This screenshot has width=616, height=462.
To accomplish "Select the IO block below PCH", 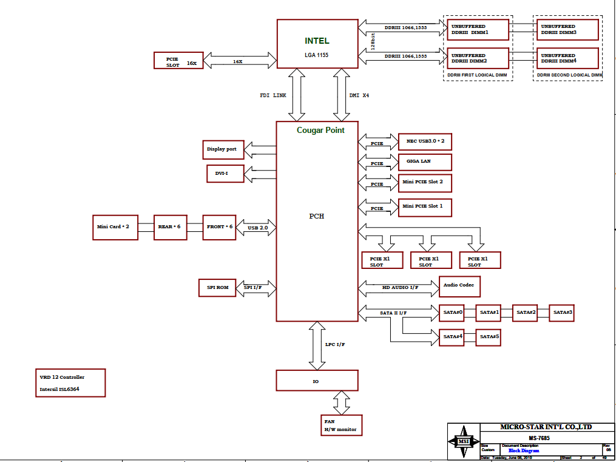I will [316, 381].
